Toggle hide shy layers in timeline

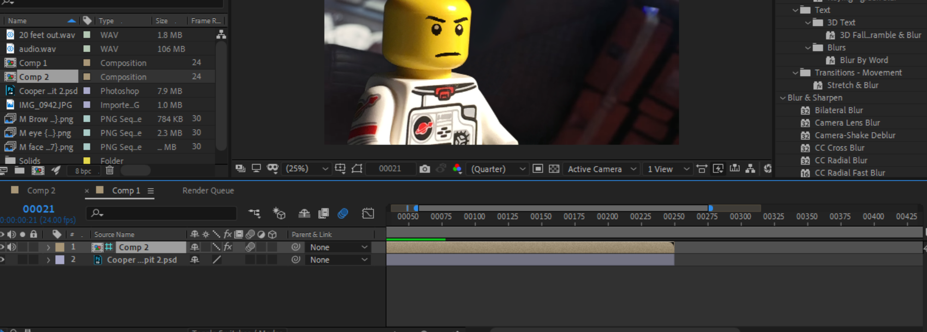(304, 213)
